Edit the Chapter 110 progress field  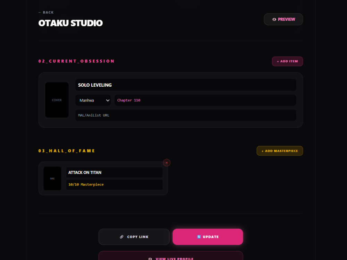(x=205, y=100)
